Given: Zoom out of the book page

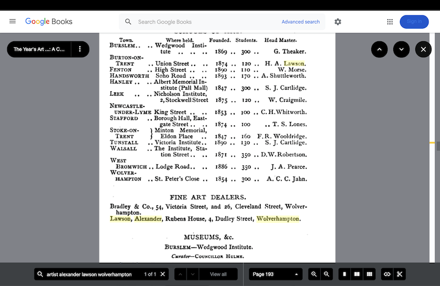Looking at the screenshot, I should coord(327,274).
